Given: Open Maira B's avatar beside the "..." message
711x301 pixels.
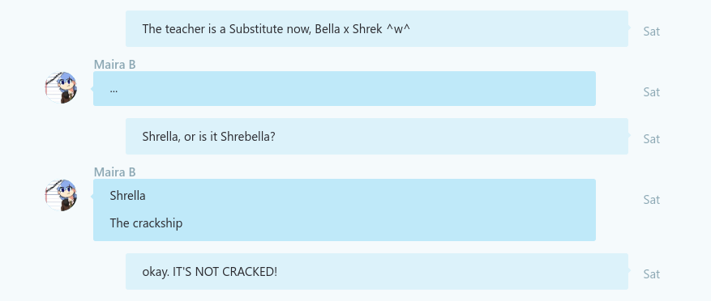Looking at the screenshot, I should [x=61, y=88].
